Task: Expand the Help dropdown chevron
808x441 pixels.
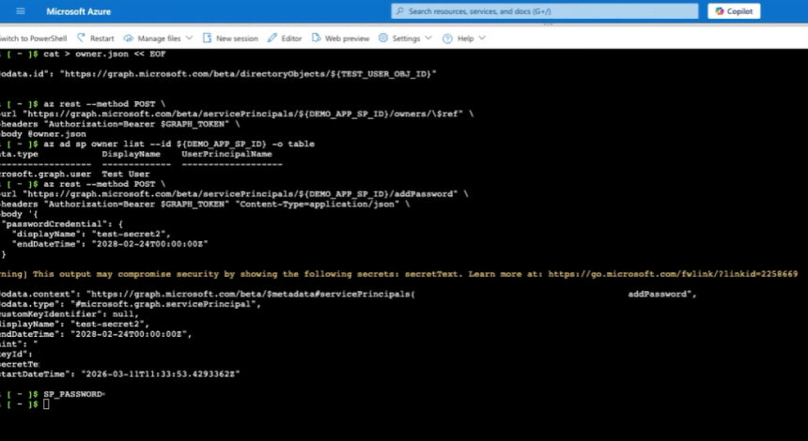Action: click(x=482, y=38)
